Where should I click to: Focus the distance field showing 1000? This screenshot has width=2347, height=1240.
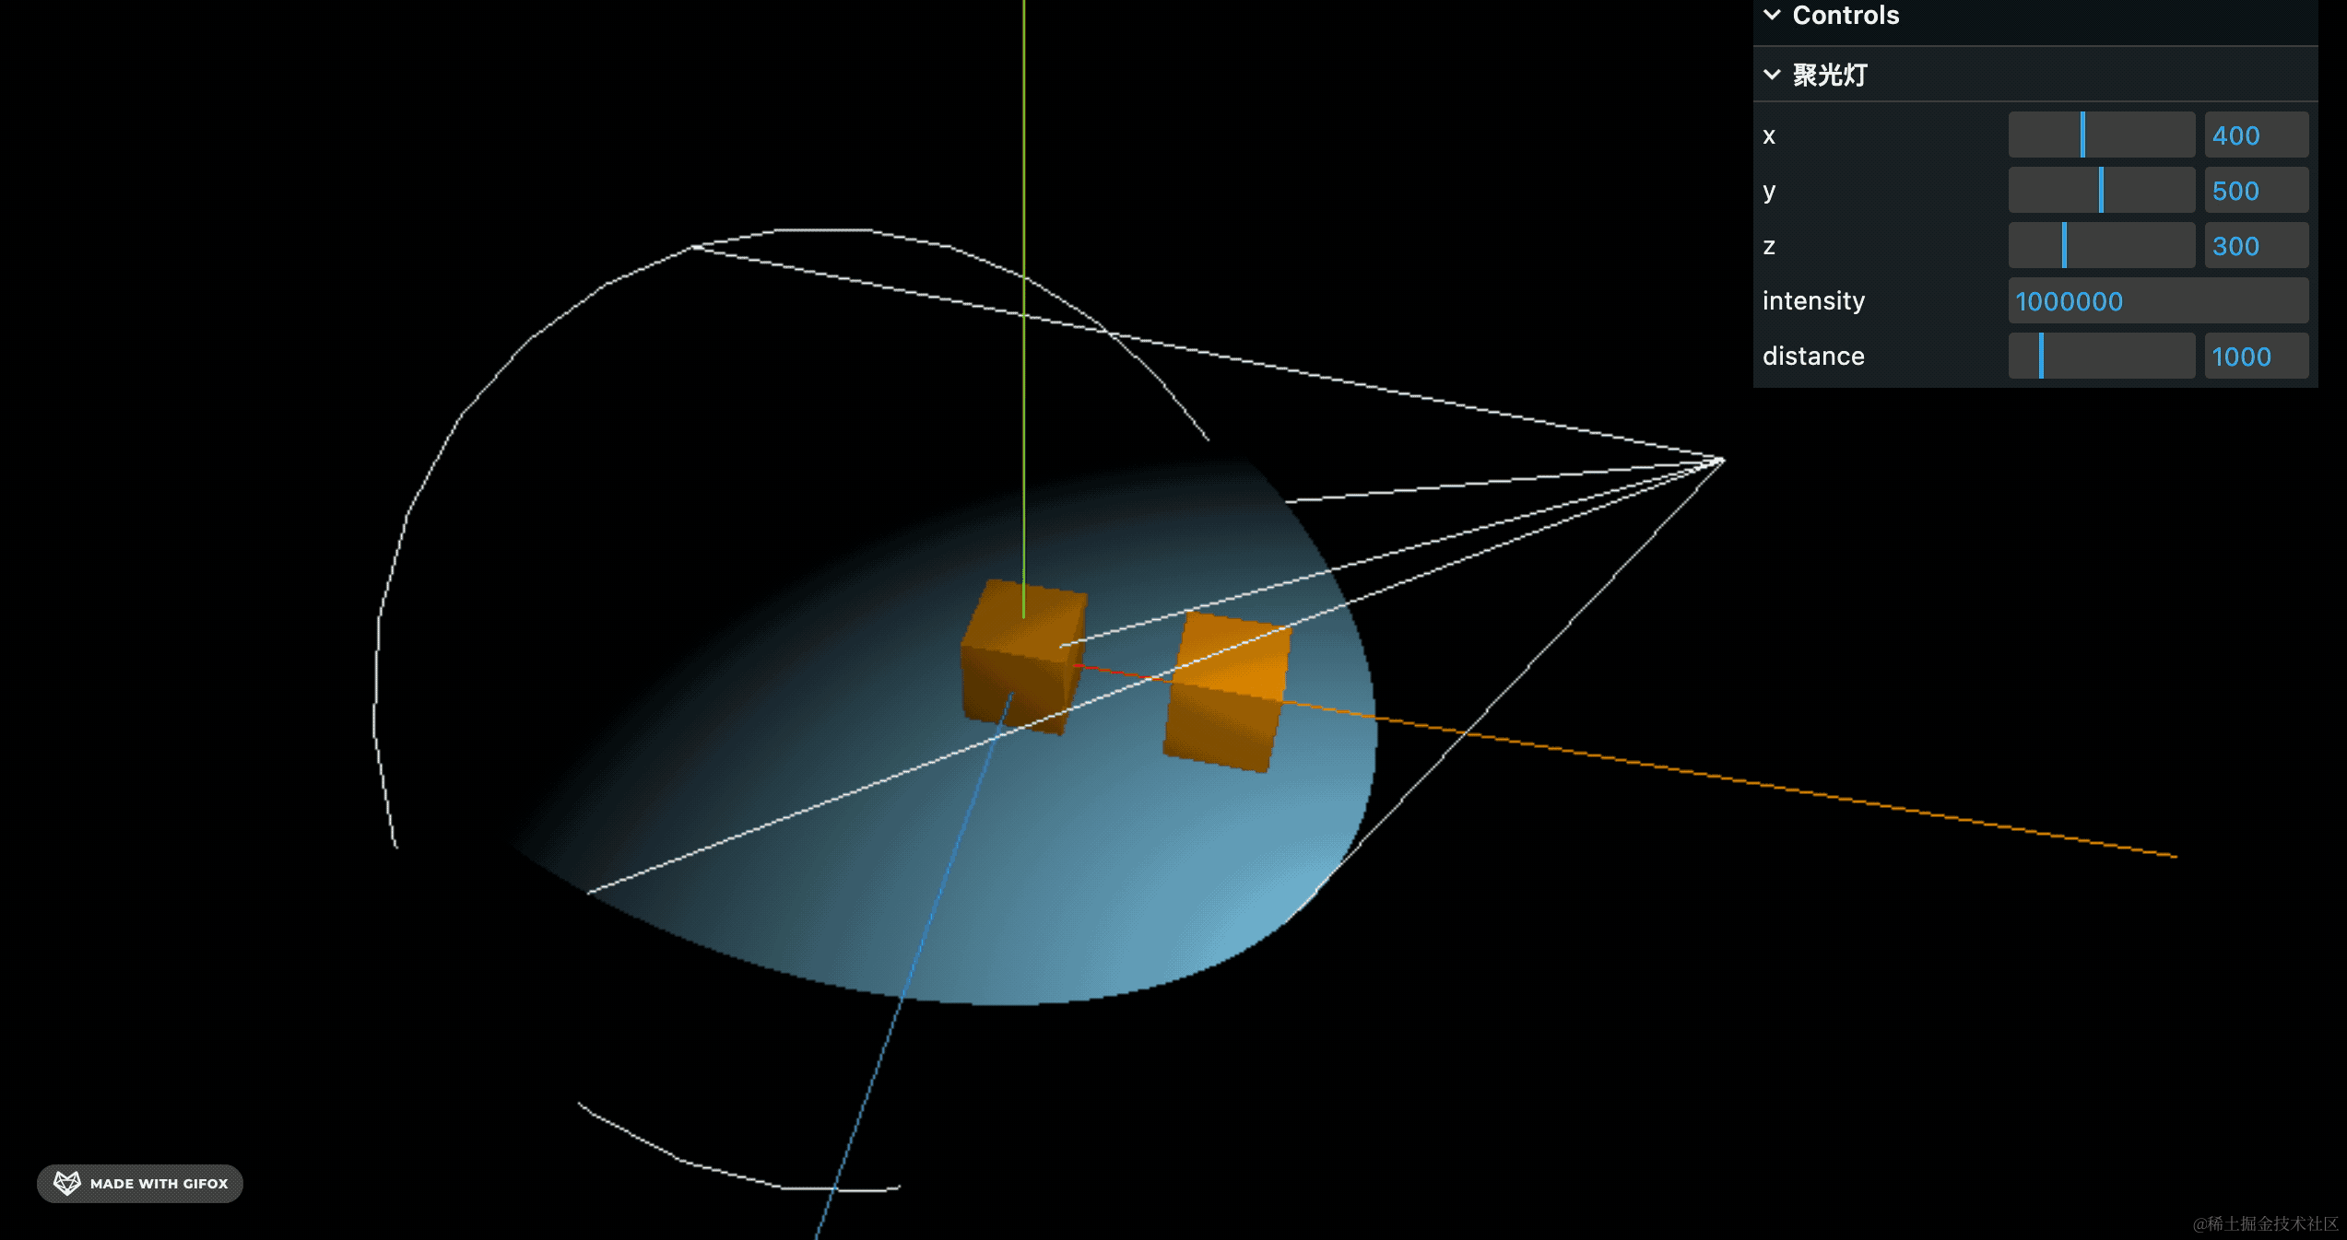pos(2256,357)
